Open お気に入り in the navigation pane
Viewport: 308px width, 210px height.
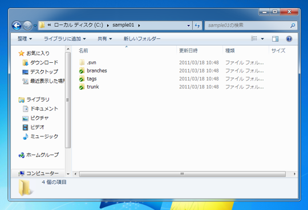[38, 53]
